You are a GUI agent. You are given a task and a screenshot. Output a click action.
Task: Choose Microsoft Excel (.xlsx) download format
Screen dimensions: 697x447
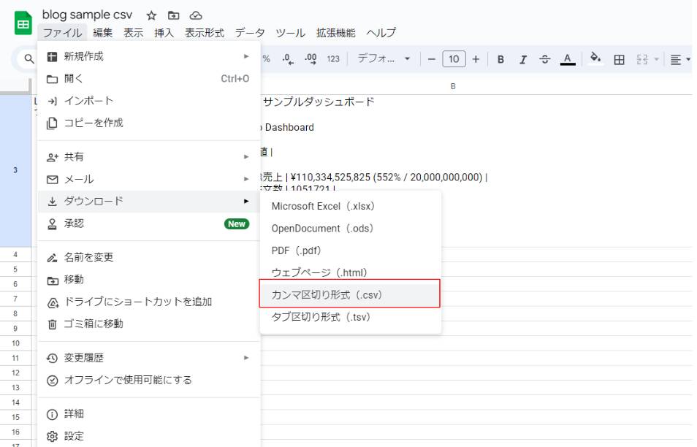(x=322, y=206)
